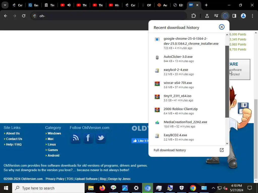Open google-chrome-25-0-1364-2 installer download entry

click(187, 43)
